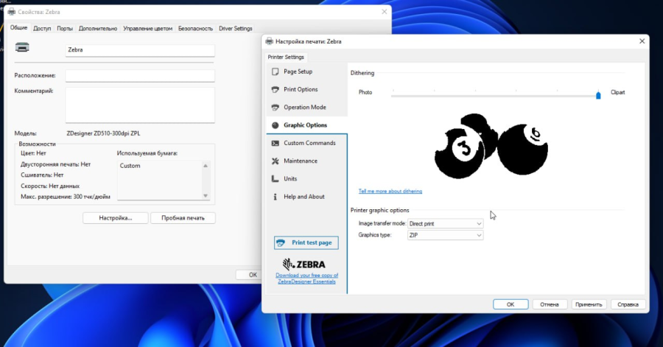This screenshot has width=663, height=347.
Task: Open Print Options section
Action: pyautogui.click(x=307, y=89)
